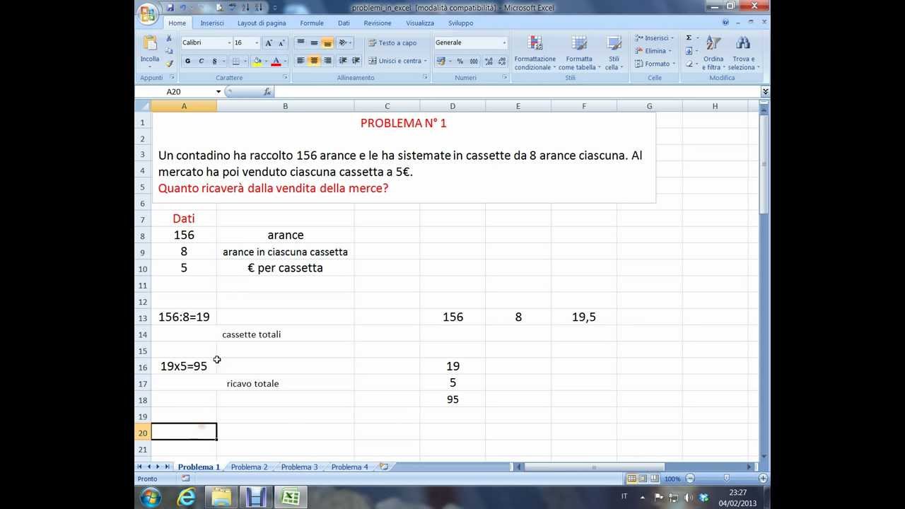
Task: Toggle center horizontal alignment
Action: 314,61
